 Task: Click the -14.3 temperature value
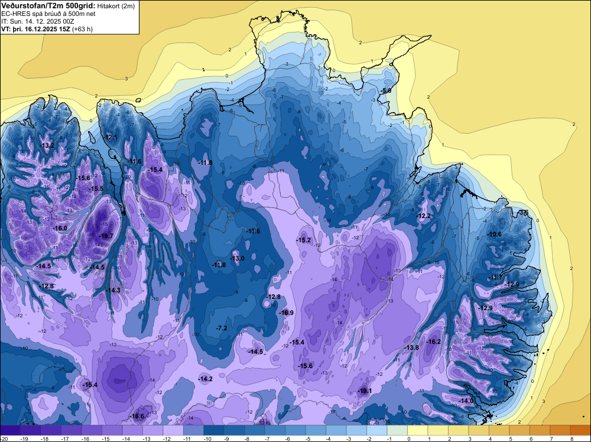tap(113, 290)
